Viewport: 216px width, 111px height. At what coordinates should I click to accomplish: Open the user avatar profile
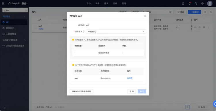pyautogui.click(x=210, y=3)
